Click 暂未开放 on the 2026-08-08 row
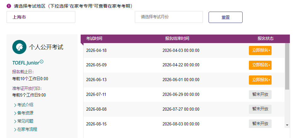 260,109
